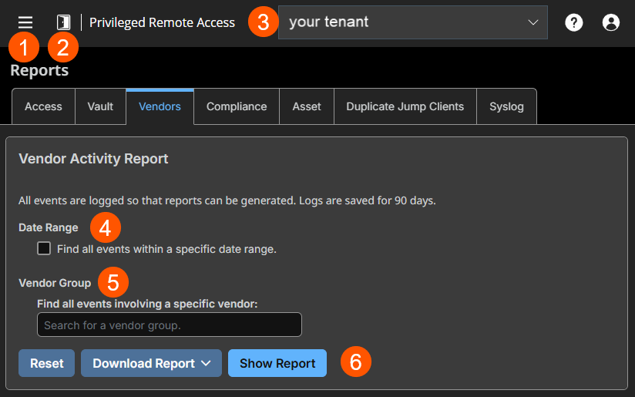Screen dimensions: 635x397
Task: Click the Show Report button
Action: pyautogui.click(x=277, y=363)
